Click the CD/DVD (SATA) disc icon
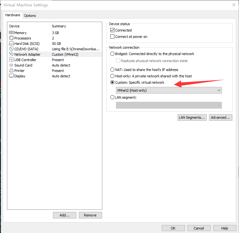 11,49
